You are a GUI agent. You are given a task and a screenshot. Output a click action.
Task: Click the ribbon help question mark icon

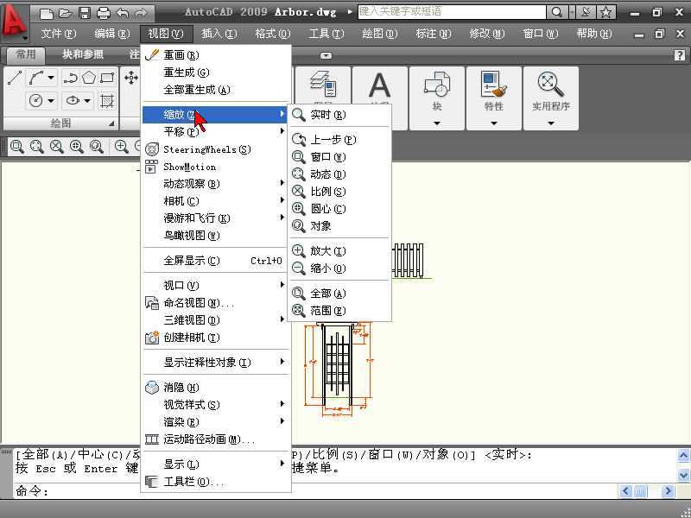680,55
